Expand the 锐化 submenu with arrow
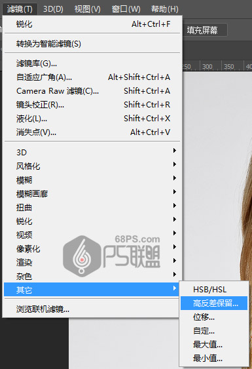The width and height of the screenshot is (252, 369). pyautogui.click(x=93, y=222)
